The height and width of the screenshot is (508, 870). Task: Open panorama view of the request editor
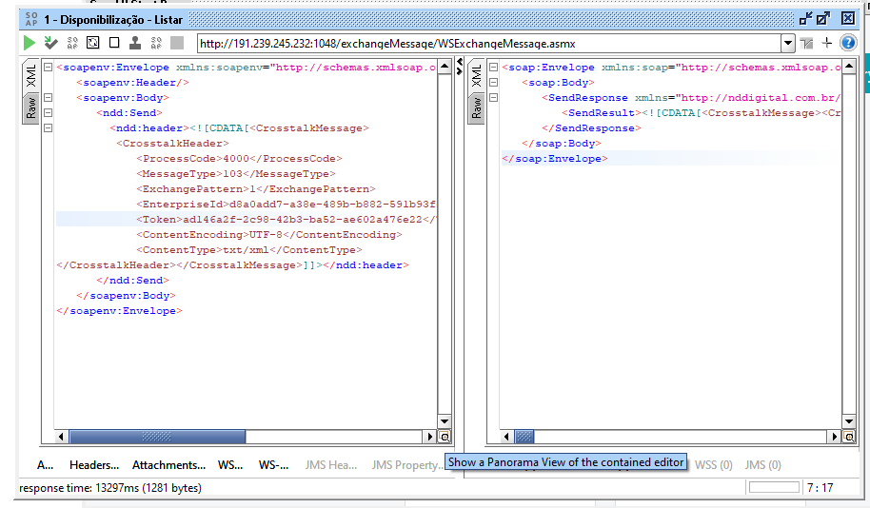pos(445,438)
